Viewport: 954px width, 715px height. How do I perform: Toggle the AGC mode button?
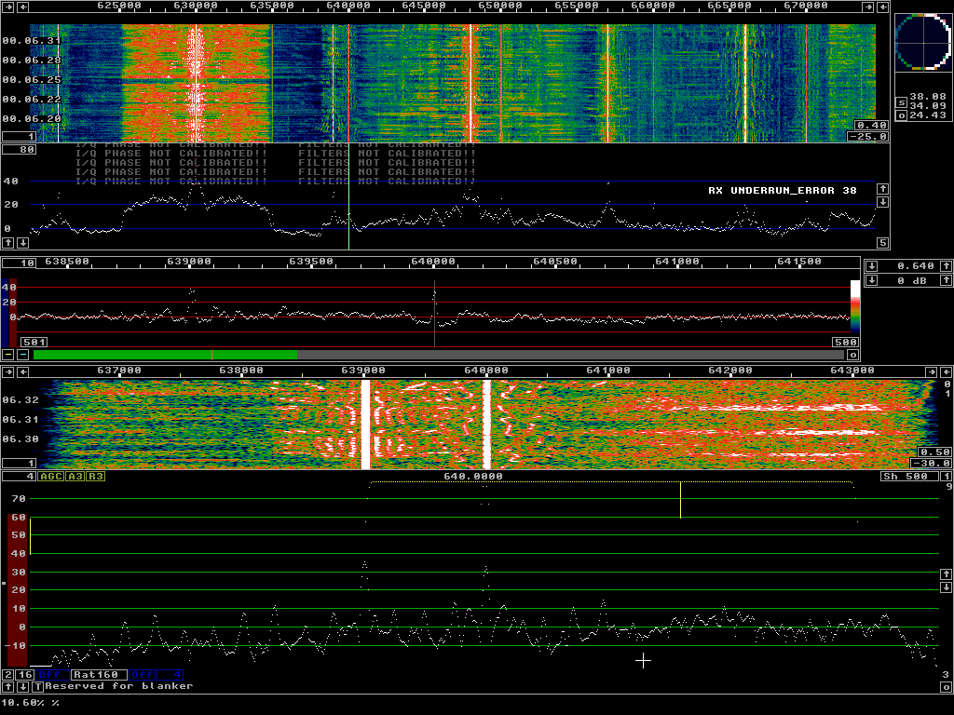click(51, 476)
